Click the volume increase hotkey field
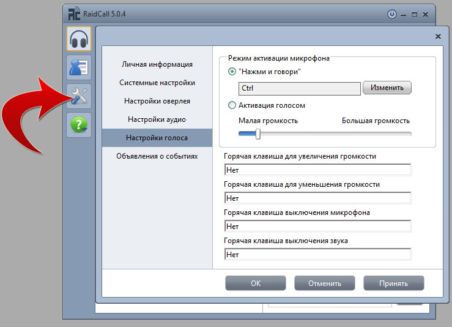 coord(317,170)
